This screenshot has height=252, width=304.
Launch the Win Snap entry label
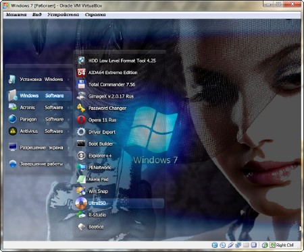(x=98, y=191)
